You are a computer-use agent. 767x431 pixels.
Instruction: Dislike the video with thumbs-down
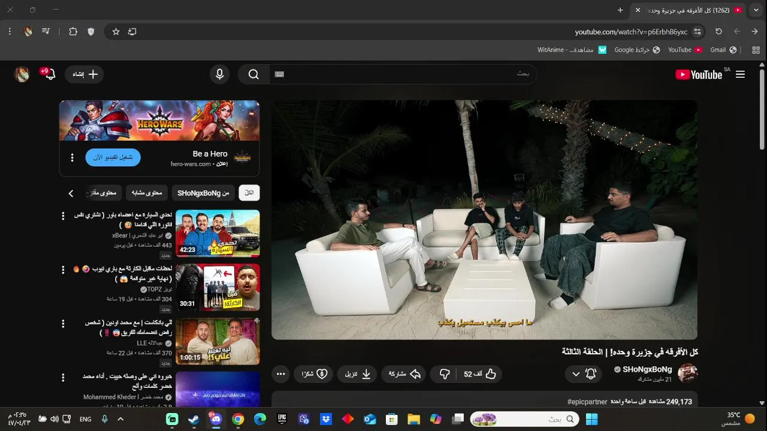click(x=445, y=374)
